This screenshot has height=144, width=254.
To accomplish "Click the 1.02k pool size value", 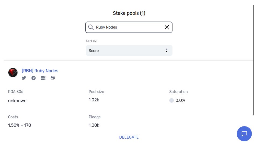I will tap(94, 100).
